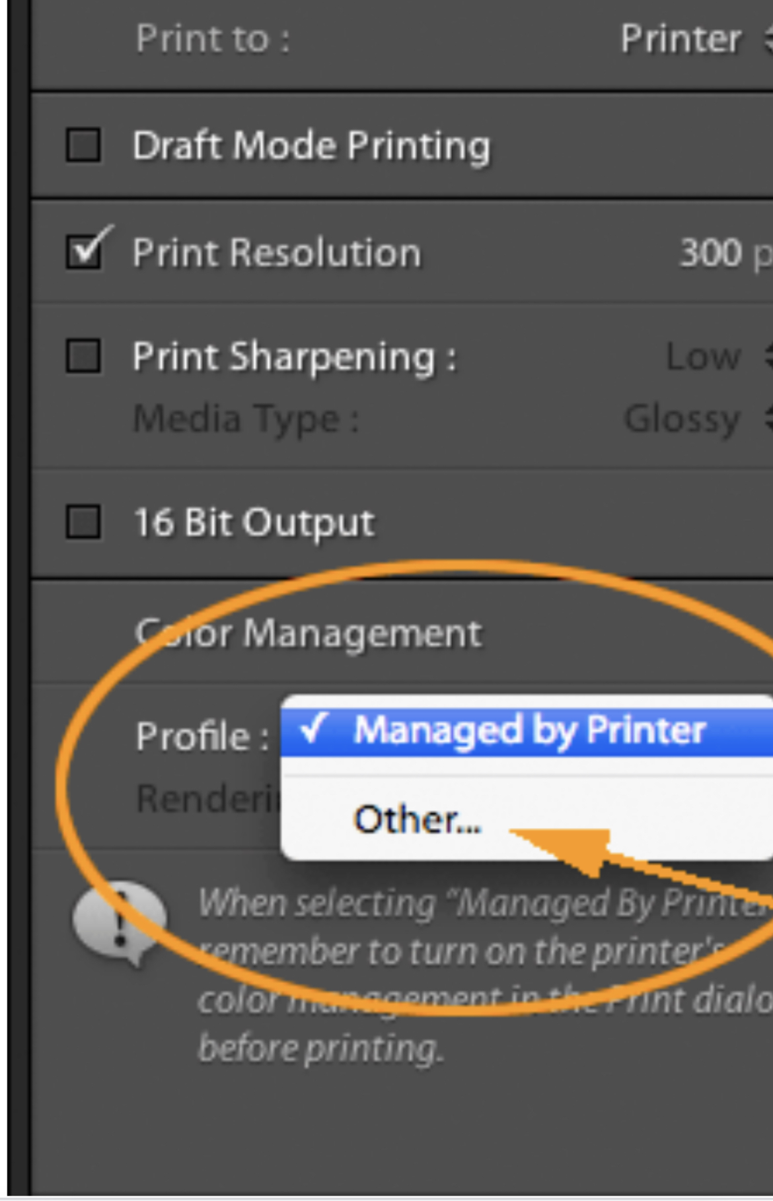Turn on the 16 Bit Output checkbox
The image size is (773, 1201).
click(x=83, y=522)
